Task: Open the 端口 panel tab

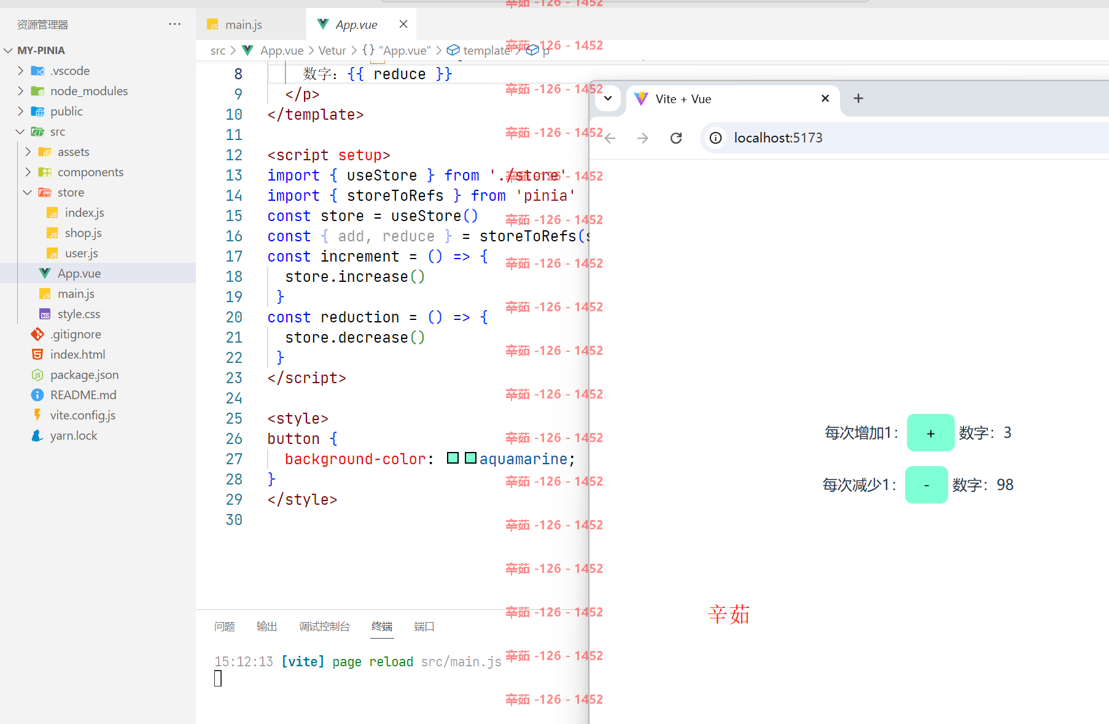Action: pyautogui.click(x=424, y=626)
